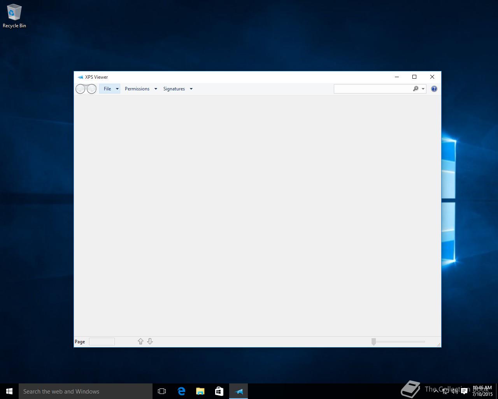
Task: Click the XPS Viewer taskbar button
Action: pyautogui.click(x=238, y=391)
